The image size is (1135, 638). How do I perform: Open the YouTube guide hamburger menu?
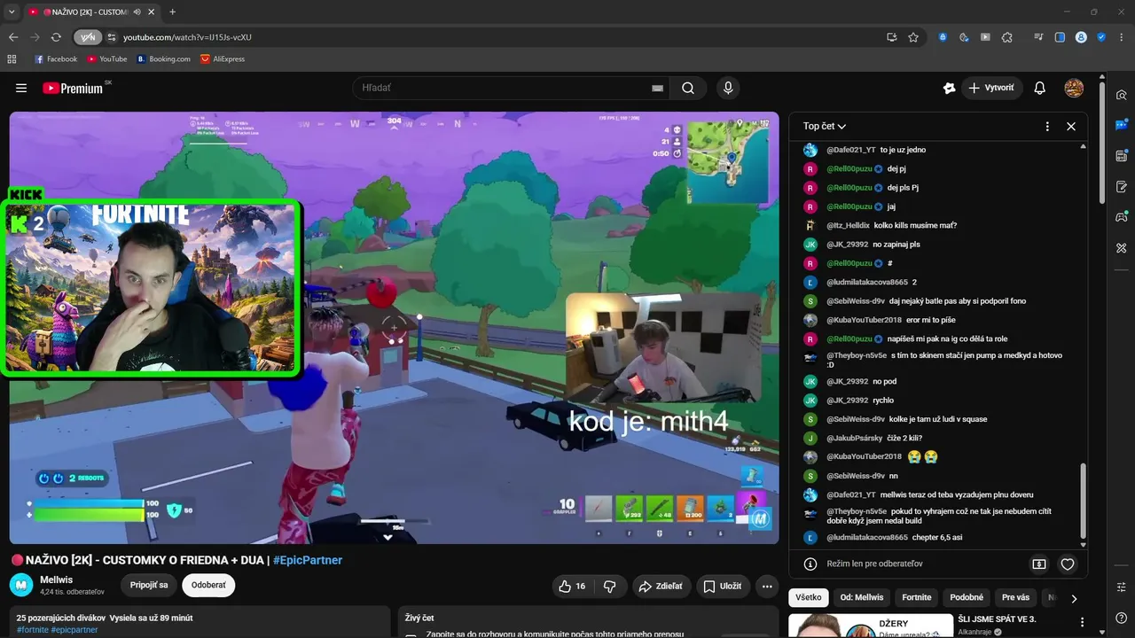click(21, 88)
